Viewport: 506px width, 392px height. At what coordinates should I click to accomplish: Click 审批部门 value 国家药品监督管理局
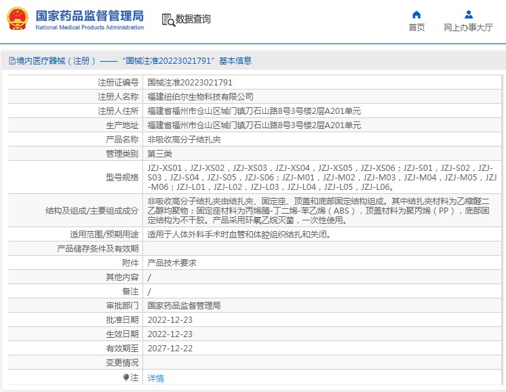coord(184,306)
